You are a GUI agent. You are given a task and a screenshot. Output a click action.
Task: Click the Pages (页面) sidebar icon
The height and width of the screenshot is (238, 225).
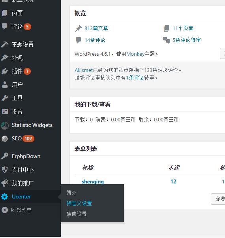(x=5, y=13)
